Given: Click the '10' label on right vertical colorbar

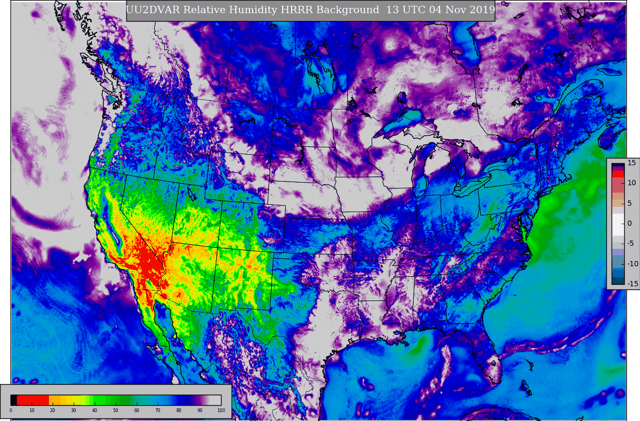Looking at the screenshot, I should pos(632,183).
